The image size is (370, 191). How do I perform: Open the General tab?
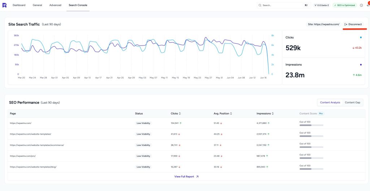(38, 5)
